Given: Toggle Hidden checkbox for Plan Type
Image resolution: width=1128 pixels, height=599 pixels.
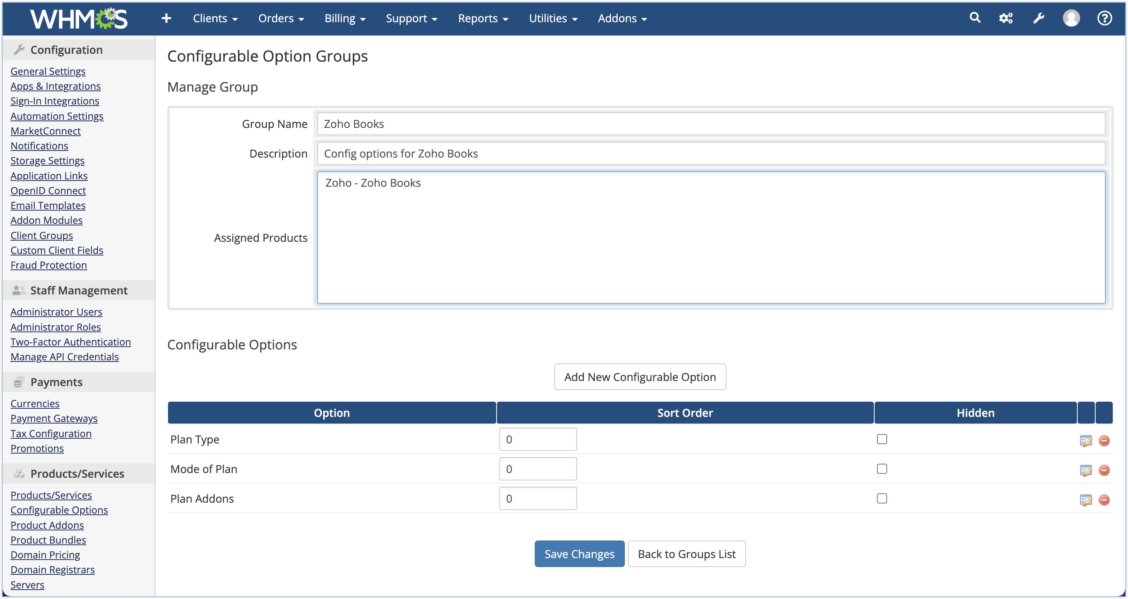Looking at the screenshot, I should pyautogui.click(x=882, y=439).
